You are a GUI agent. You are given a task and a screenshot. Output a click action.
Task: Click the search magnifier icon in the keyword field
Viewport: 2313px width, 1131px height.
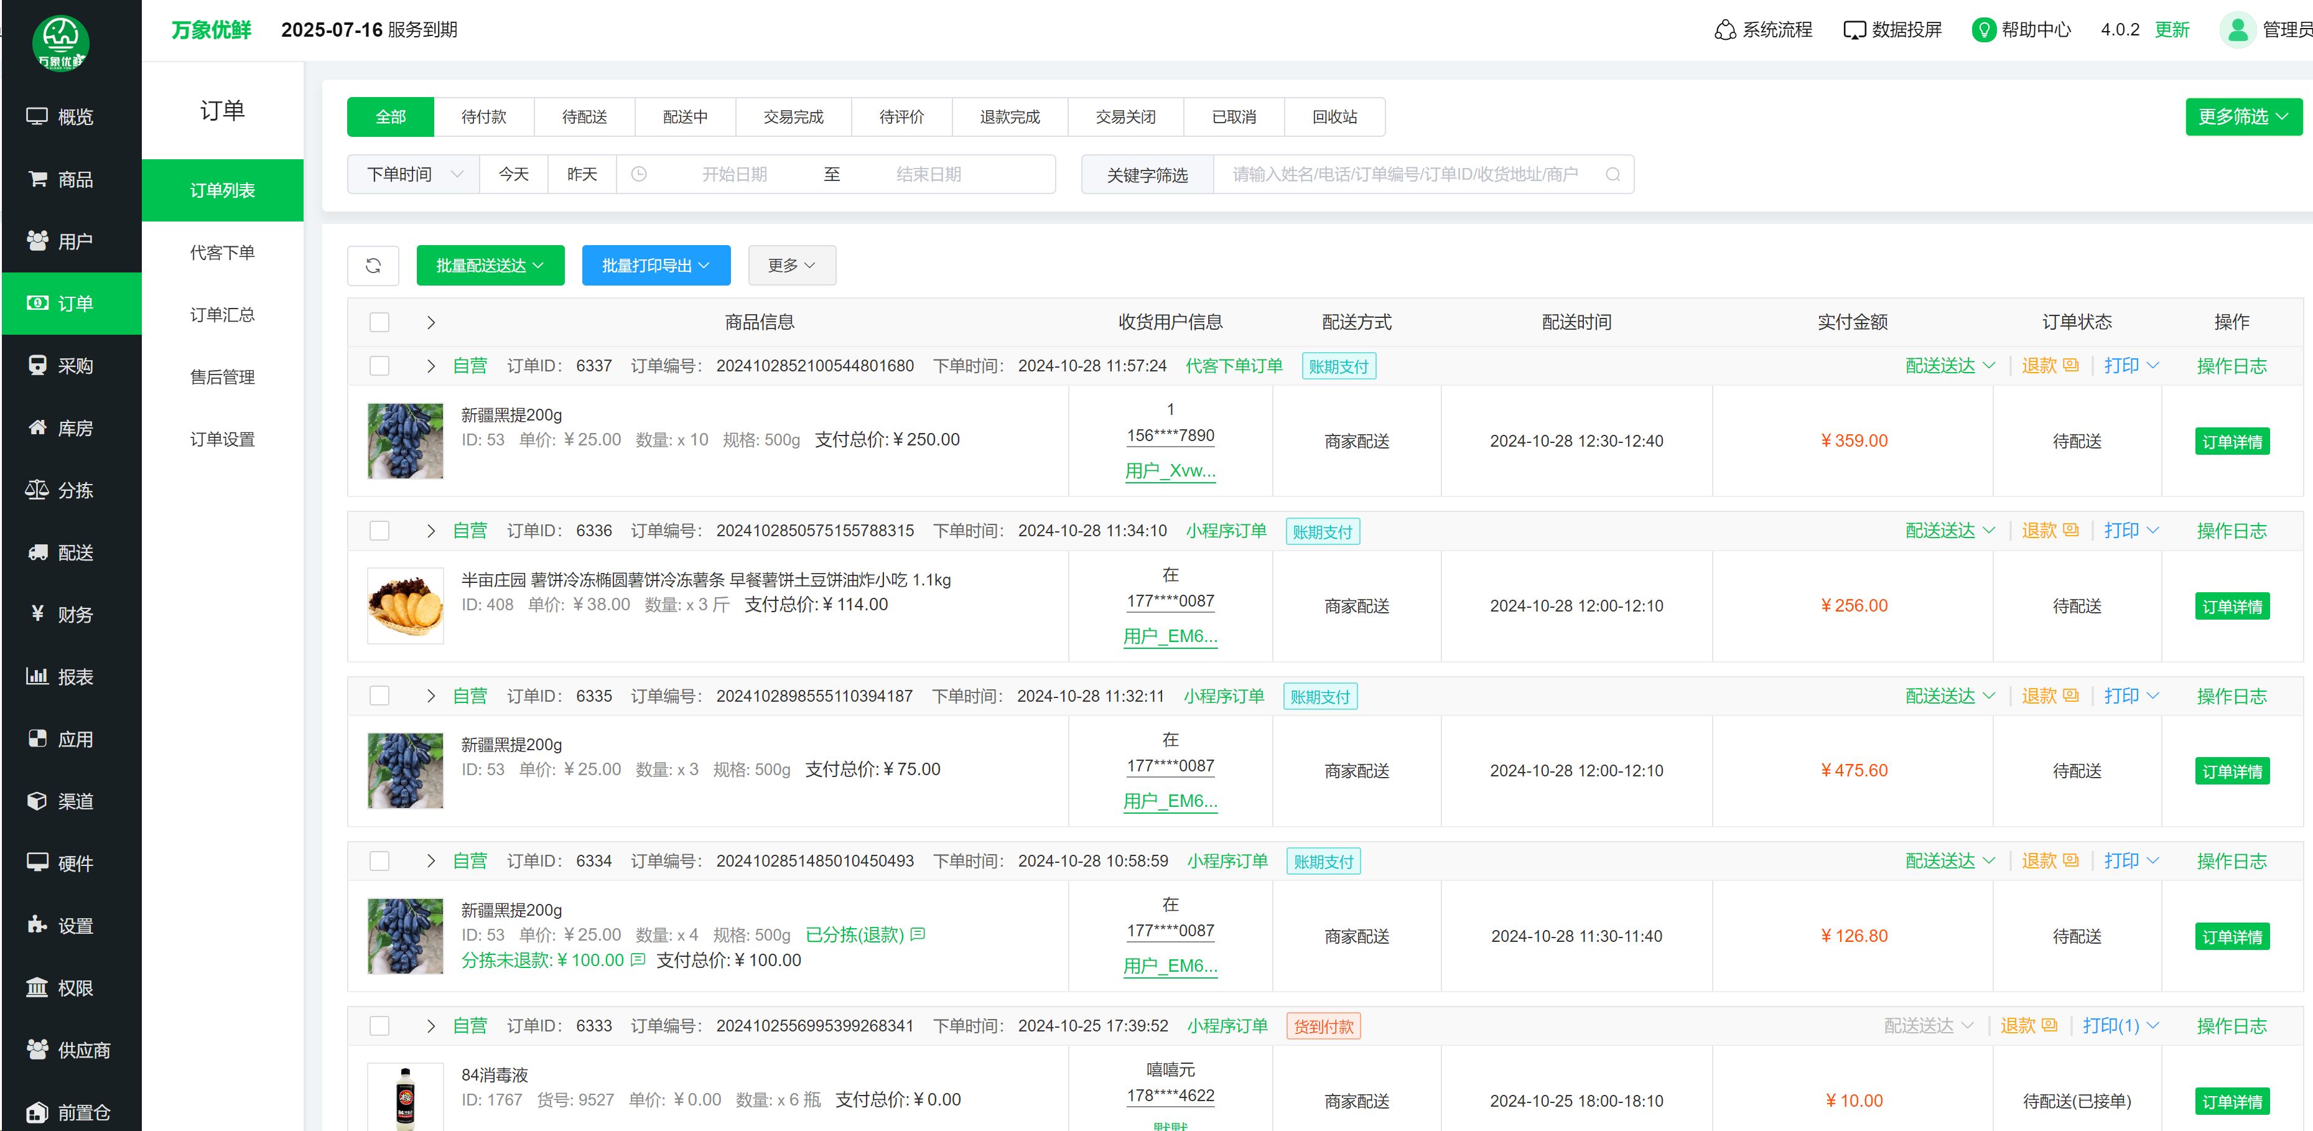click(1612, 174)
